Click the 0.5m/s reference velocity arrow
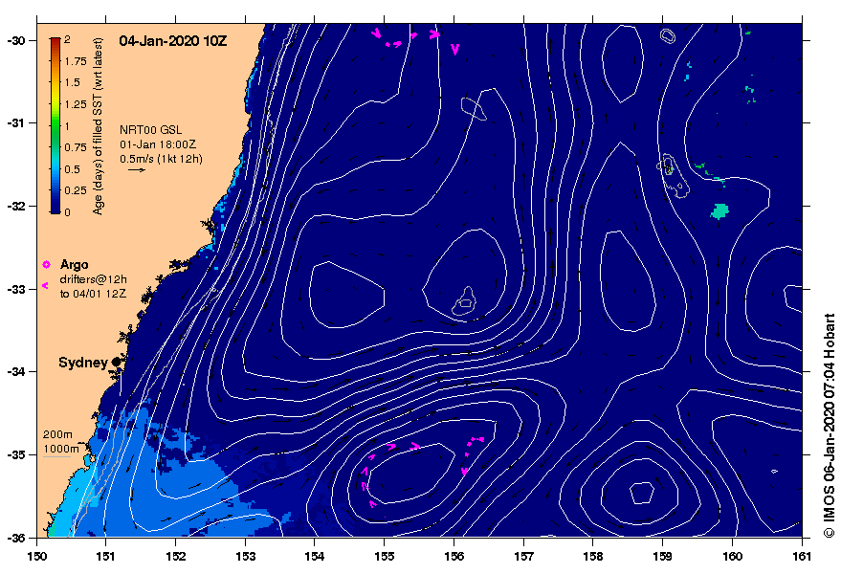Image resolution: width=841 pixels, height=574 pixels. [137, 170]
